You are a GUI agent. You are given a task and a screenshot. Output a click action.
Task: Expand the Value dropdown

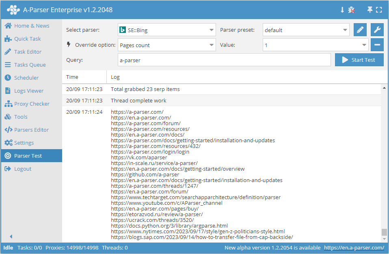(x=316, y=45)
